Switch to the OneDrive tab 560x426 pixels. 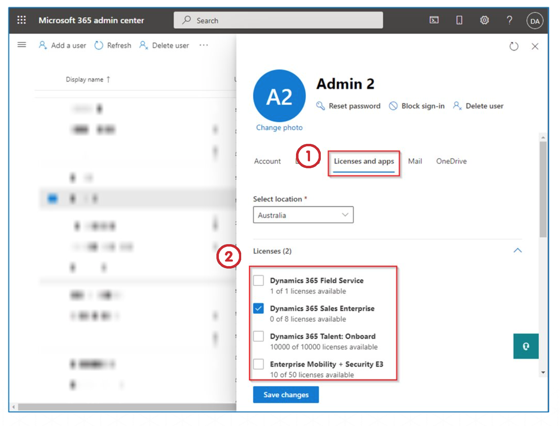[x=451, y=161]
